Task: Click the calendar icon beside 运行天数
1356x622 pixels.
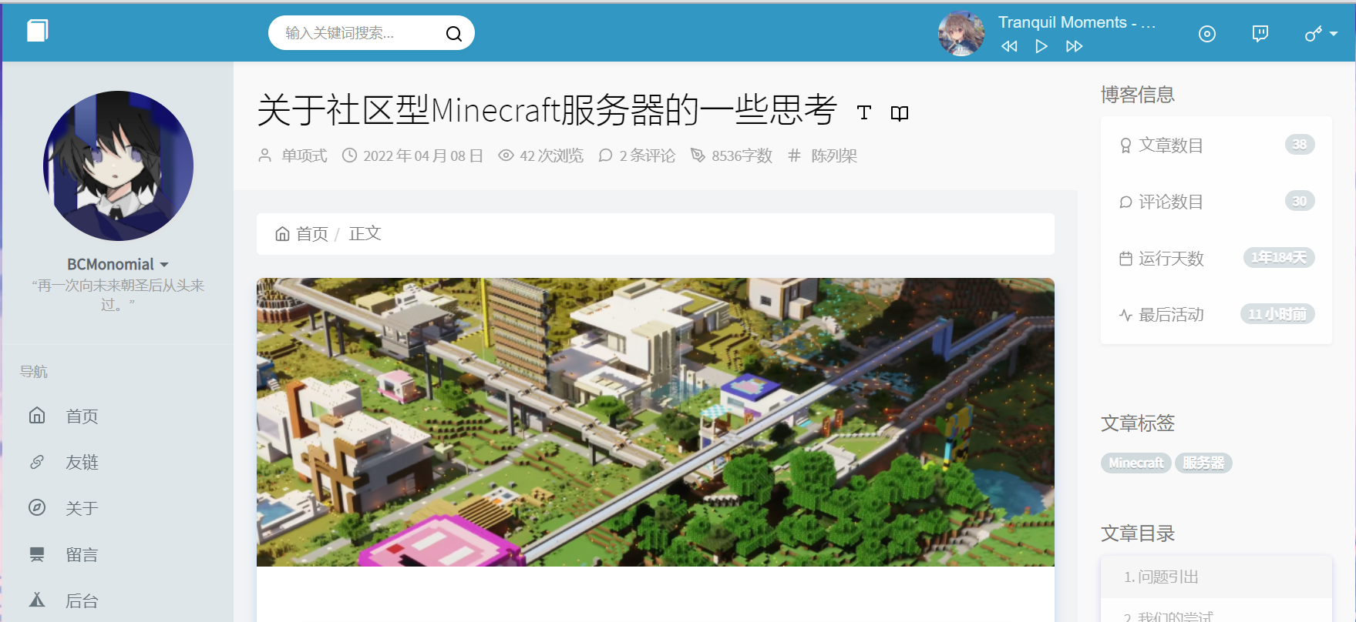Action: pyautogui.click(x=1126, y=259)
